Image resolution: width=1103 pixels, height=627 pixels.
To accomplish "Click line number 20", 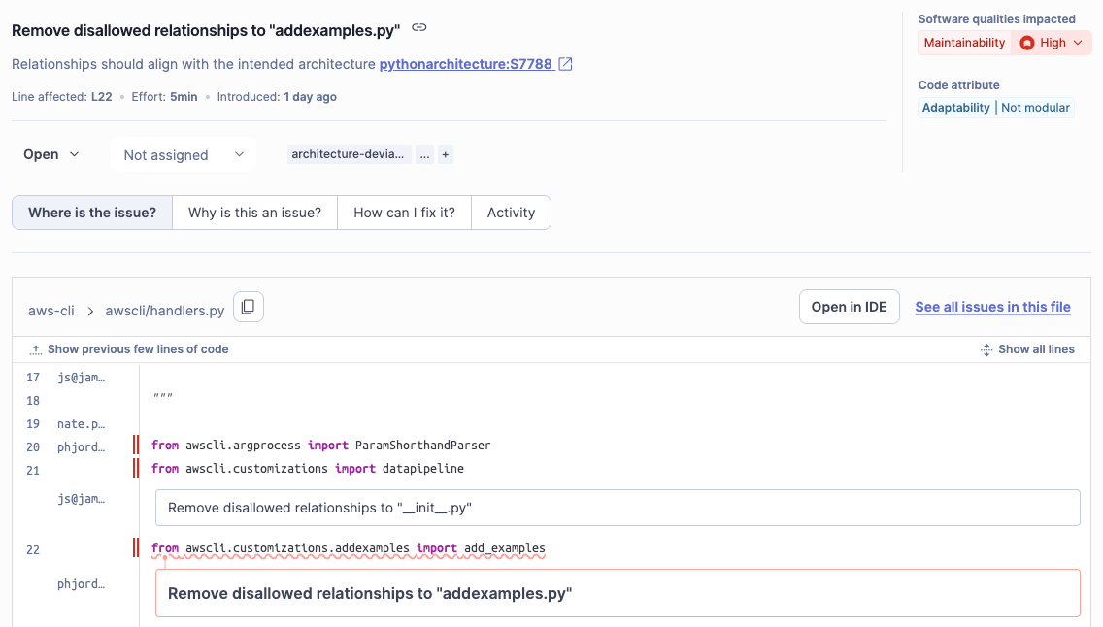I will click(33, 447).
